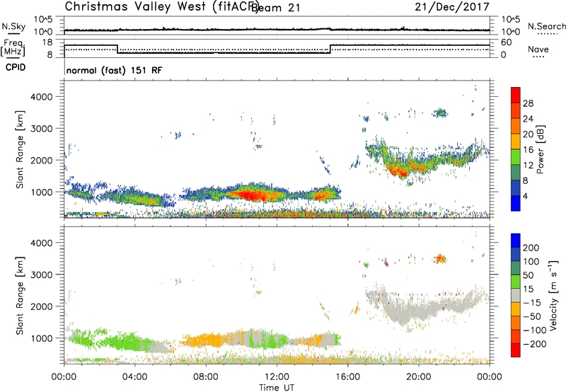Click the 'Nave' legend label
566x392 pixels.
coord(538,49)
